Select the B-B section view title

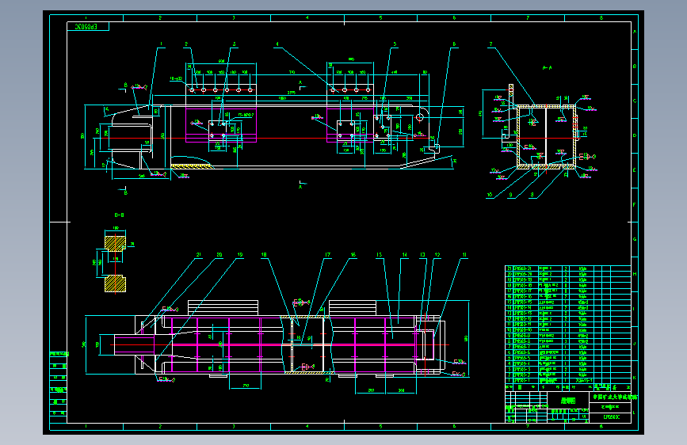tap(119, 215)
